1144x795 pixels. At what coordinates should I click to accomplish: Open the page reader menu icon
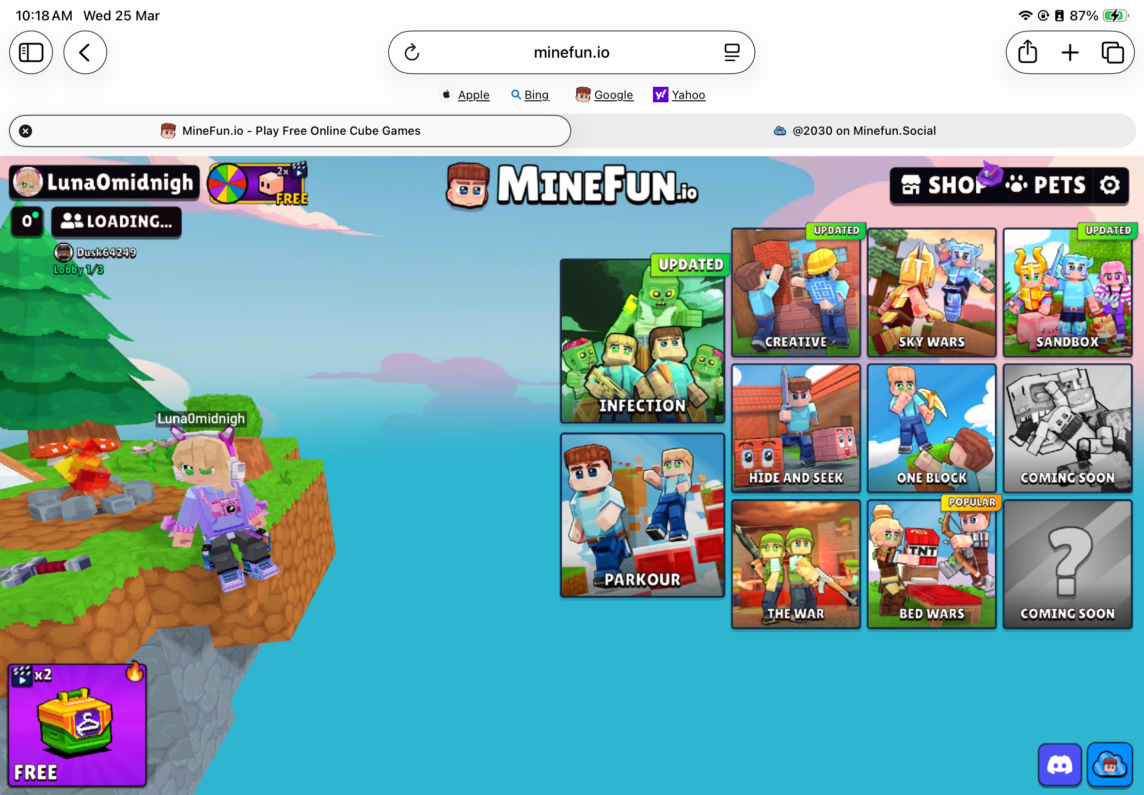coord(731,52)
